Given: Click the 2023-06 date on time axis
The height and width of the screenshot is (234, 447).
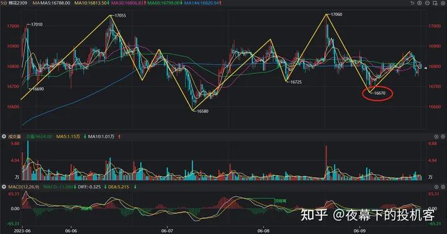Looking at the screenshot, I should pos(22,230).
